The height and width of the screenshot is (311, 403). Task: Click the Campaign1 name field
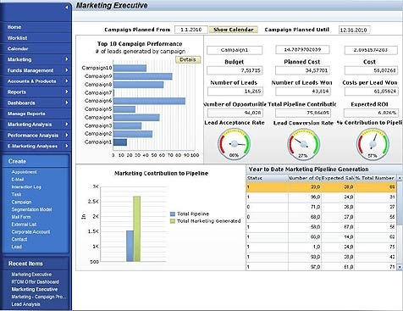[x=235, y=50]
